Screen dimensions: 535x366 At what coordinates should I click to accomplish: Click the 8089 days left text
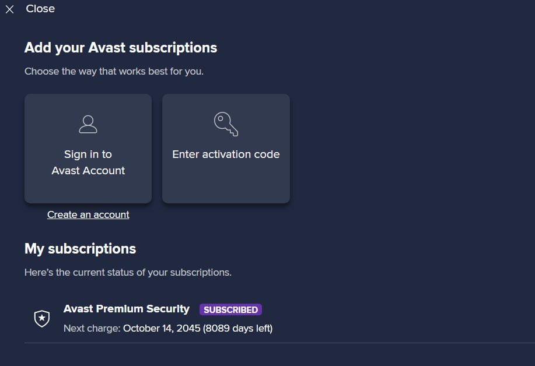[237, 328]
